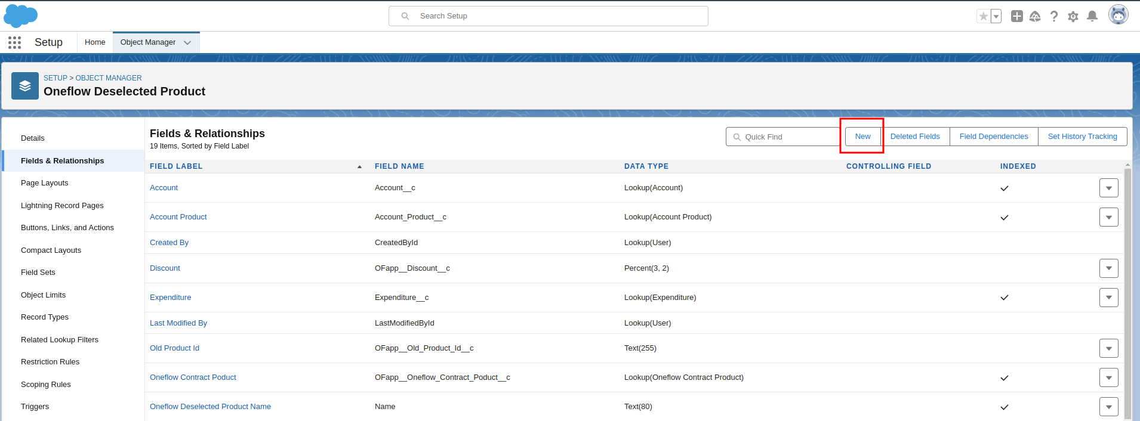
Task: Open Field Sets
Action: point(73,273)
